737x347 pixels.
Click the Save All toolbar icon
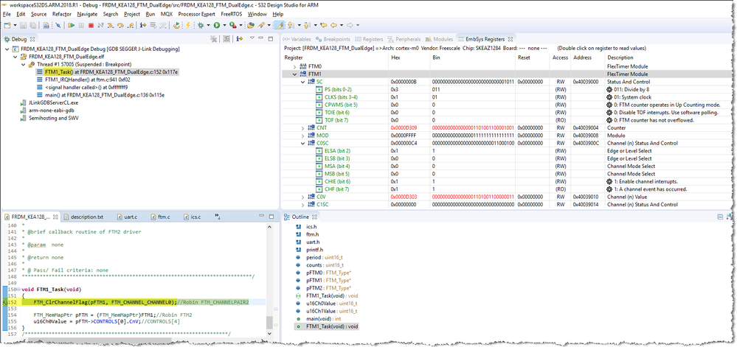(x=32, y=25)
